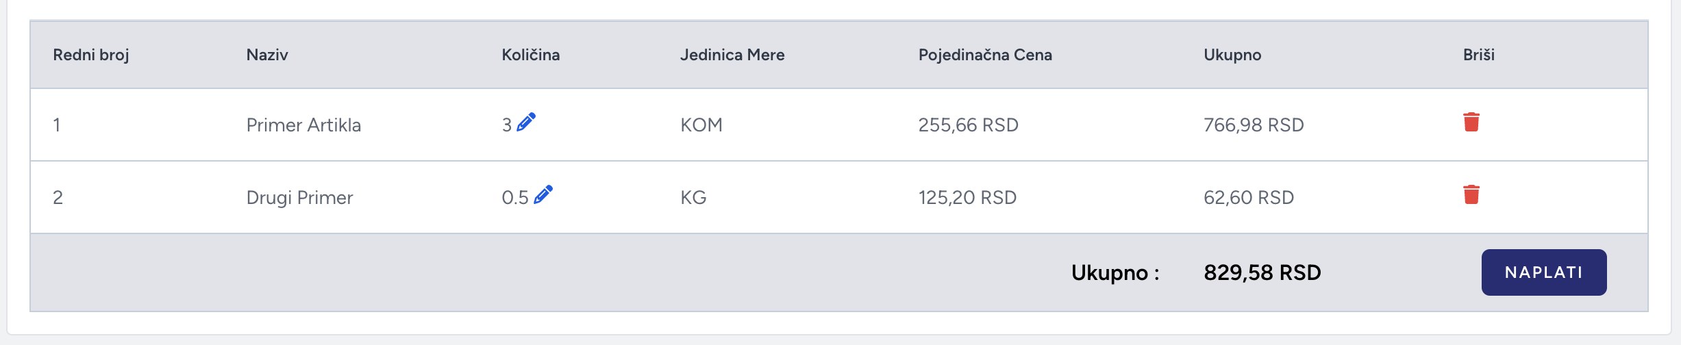Select the Pojedinačna Cena column header

(x=985, y=55)
